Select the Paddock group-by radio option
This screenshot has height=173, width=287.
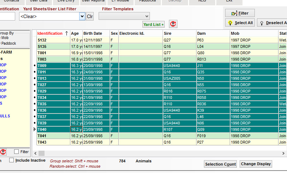8,43
